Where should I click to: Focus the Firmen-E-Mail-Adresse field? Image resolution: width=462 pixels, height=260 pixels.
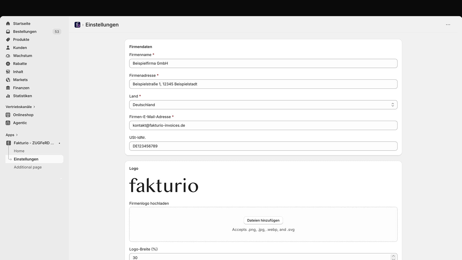[x=263, y=125]
